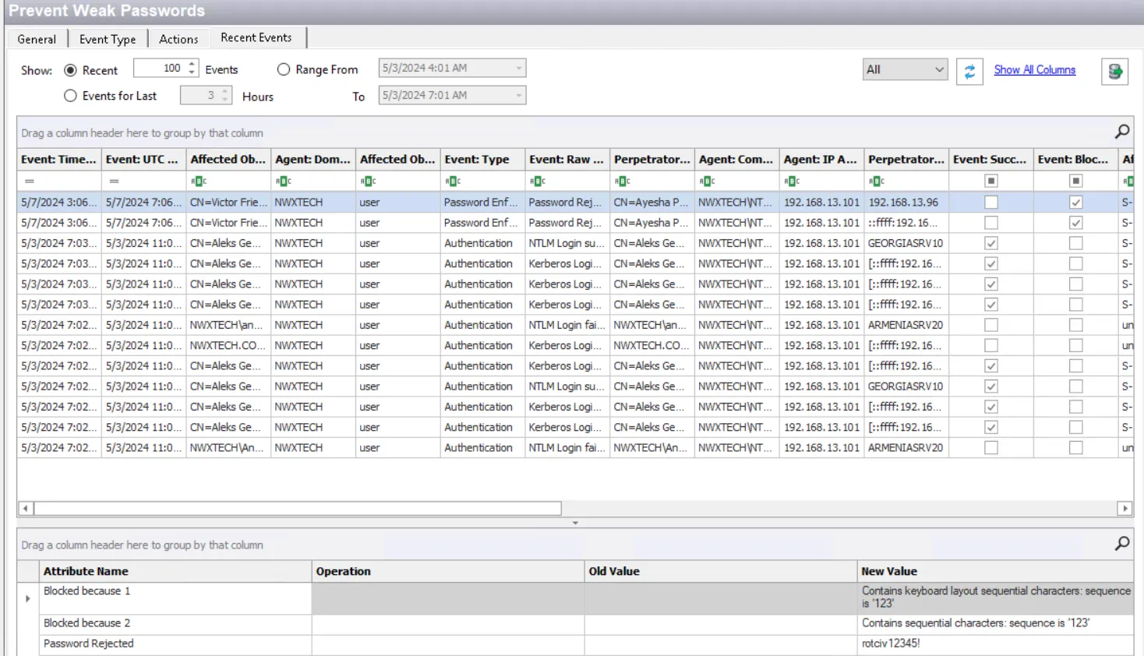This screenshot has width=1144, height=656.
Task: Toggle success checkbox in ARMENIASRV20 last row
Action: [991, 447]
